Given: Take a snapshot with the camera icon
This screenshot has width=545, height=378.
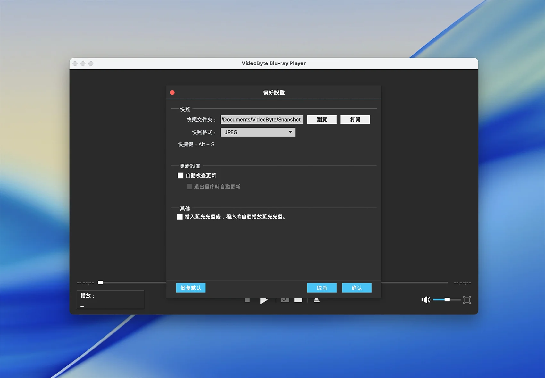Looking at the screenshot, I should coord(285,300).
